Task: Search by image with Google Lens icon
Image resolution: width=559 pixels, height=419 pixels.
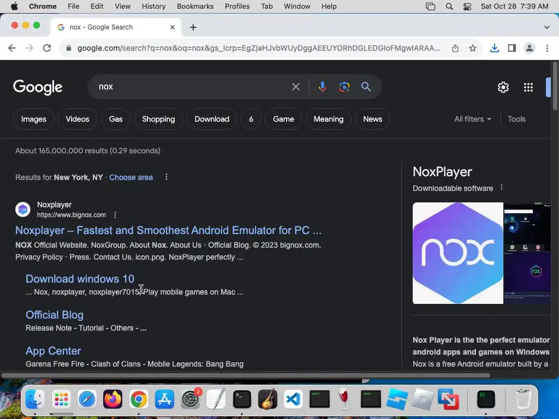Action: (344, 87)
